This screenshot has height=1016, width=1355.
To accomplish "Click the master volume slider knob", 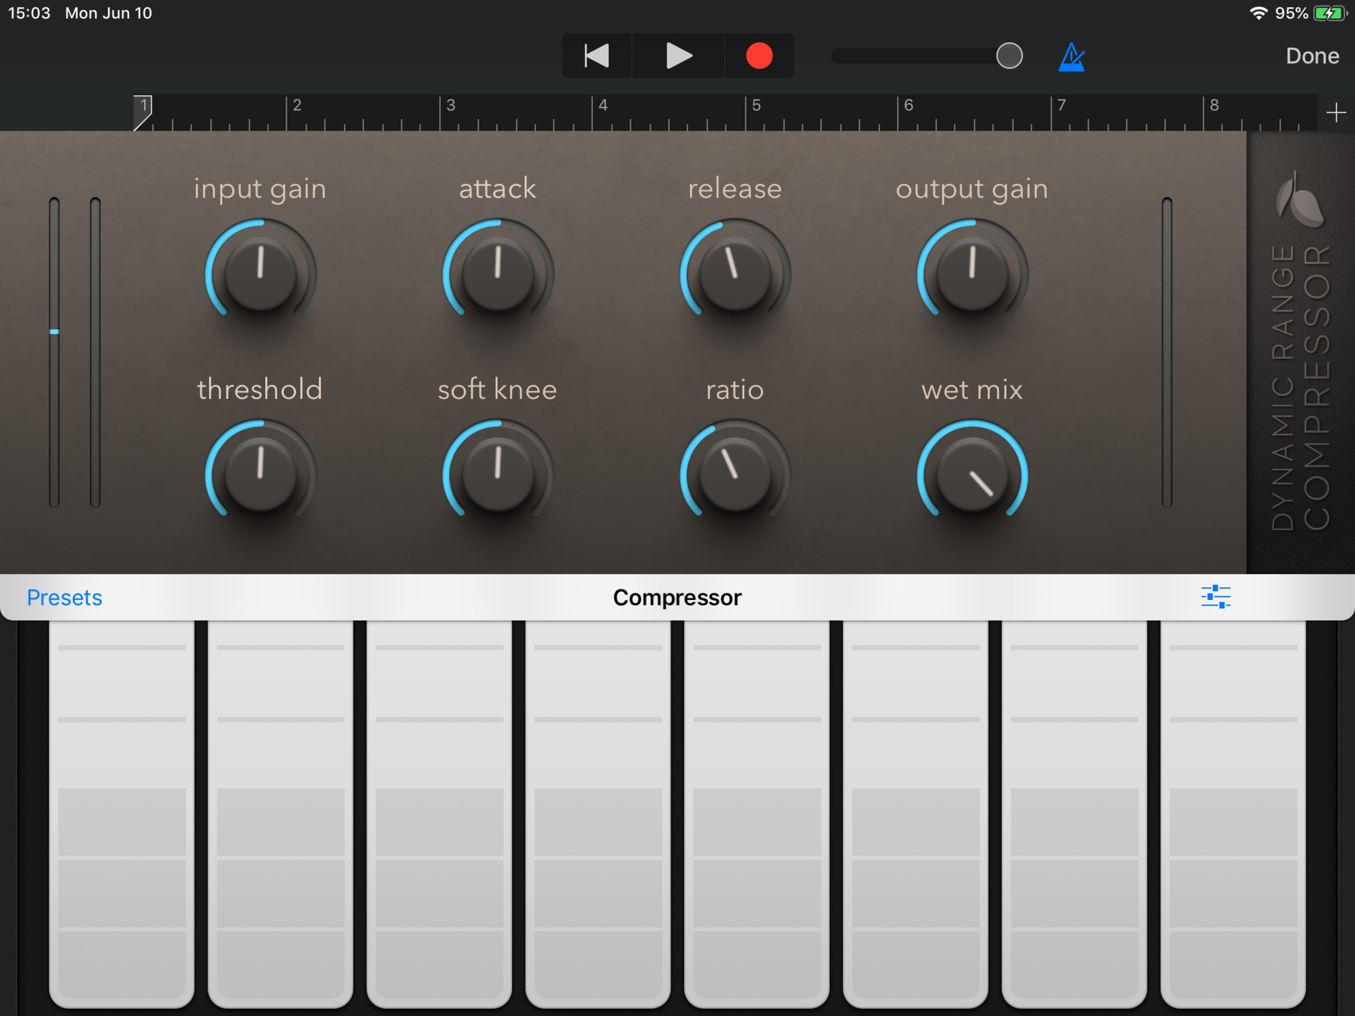I will (x=1008, y=56).
